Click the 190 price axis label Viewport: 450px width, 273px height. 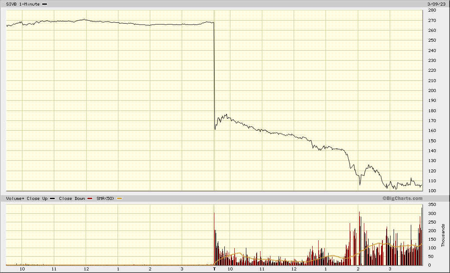tap(432, 101)
